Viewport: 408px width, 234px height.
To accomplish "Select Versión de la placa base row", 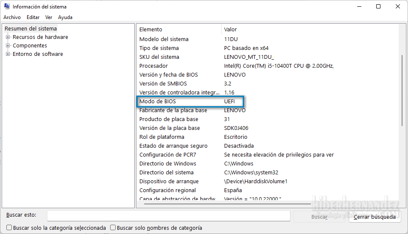I will (x=267, y=128).
